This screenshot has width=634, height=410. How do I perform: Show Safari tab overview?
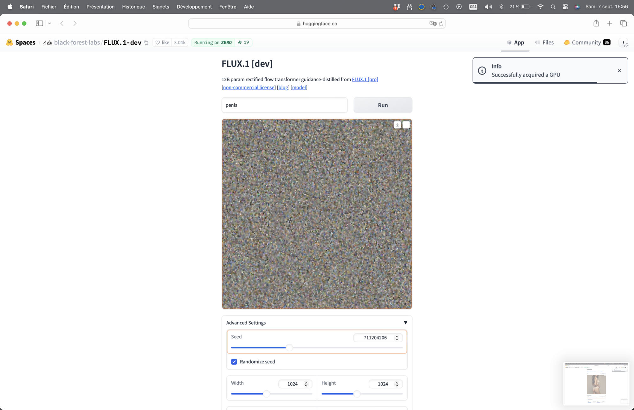click(624, 23)
